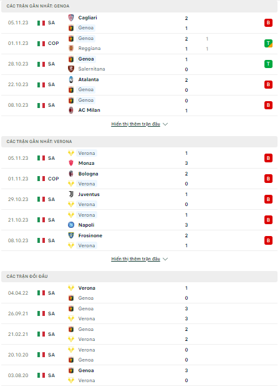Open the Verona vs Genoa 04.04.22 match row
Screen dimensions: 280x389
pyautogui.click(x=139, y=293)
